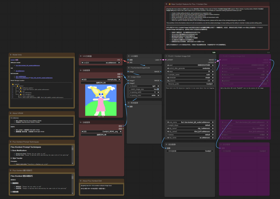The width and height of the screenshot is (280, 199).
Task: Collapse the New ComfyUI feature note node
Action: 166,4
